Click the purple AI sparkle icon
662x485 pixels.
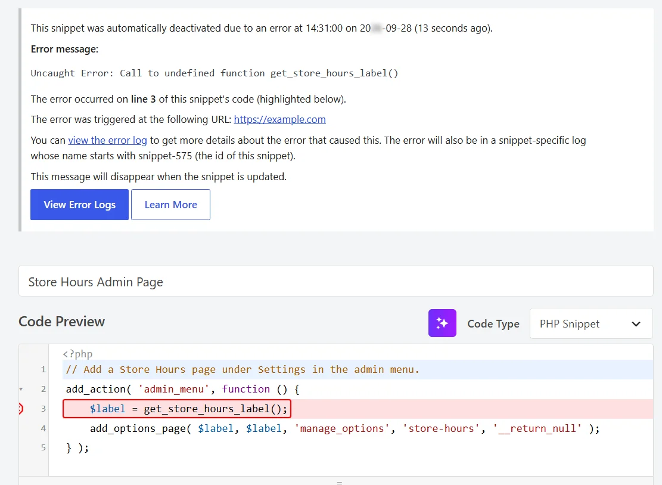(x=442, y=323)
